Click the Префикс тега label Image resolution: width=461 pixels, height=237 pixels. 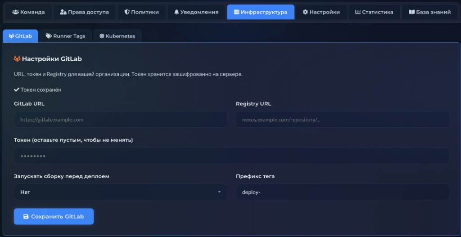[x=255, y=176]
